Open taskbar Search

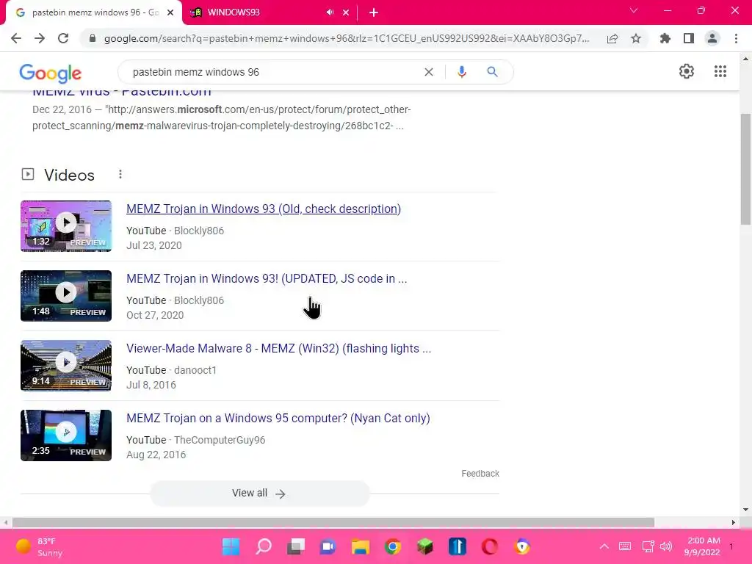coord(264,546)
